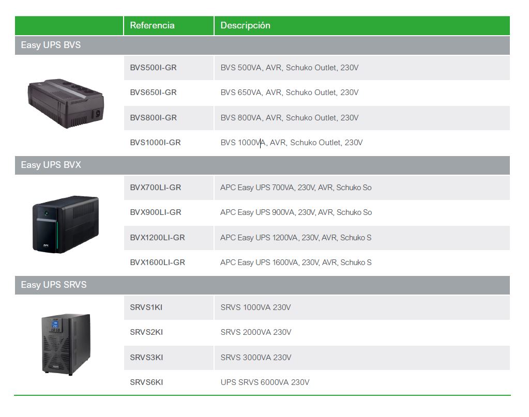The height and width of the screenshot is (417, 529).
Task: Select reference BVX1600LI-GR
Action: coord(158,263)
